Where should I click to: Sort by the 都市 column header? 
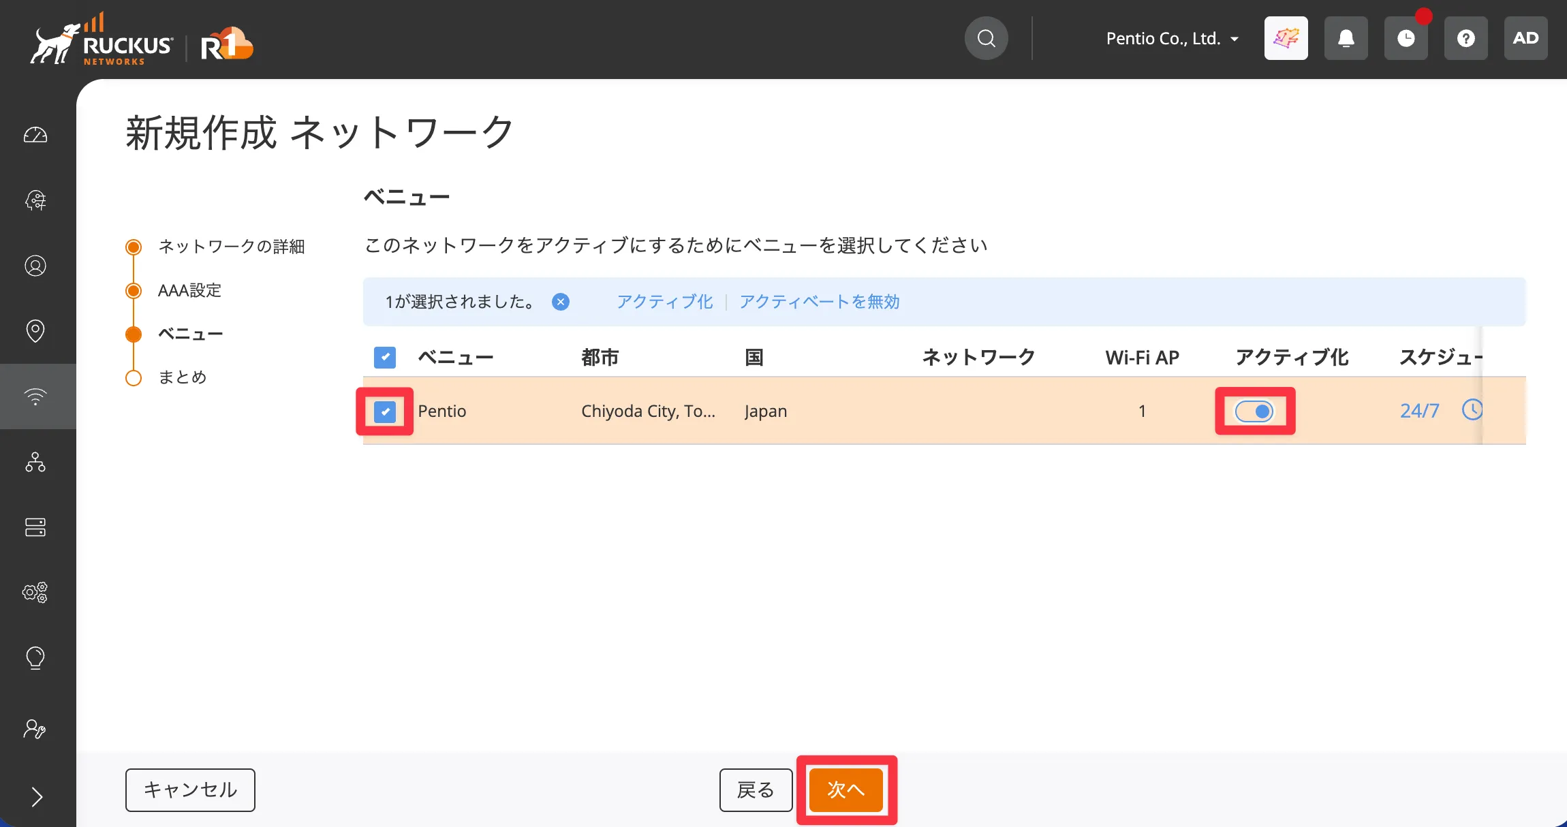(600, 358)
